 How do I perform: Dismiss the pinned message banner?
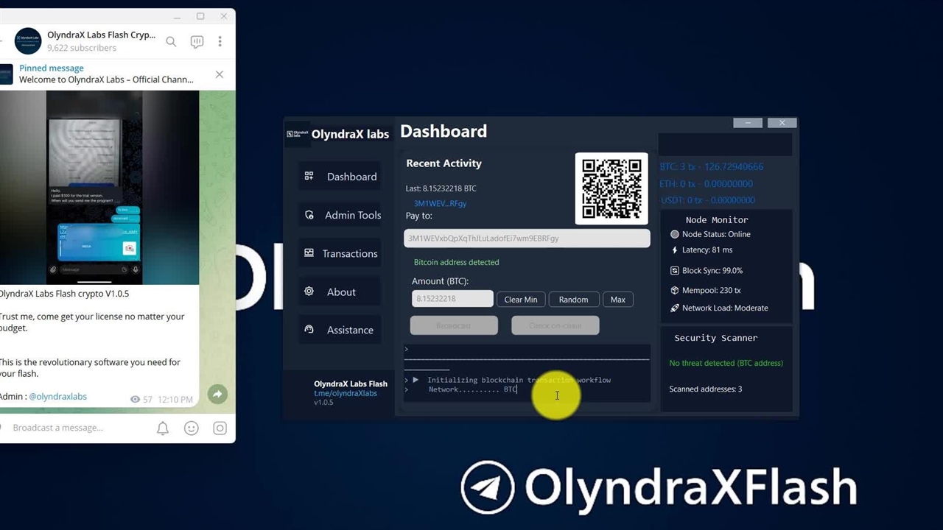tap(219, 74)
